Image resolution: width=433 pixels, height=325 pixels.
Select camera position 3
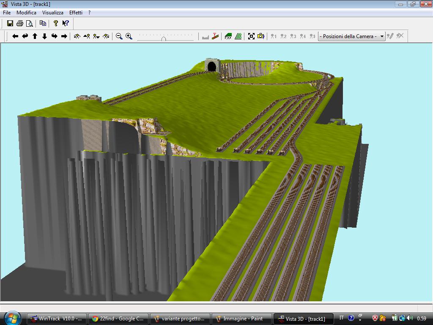(x=293, y=36)
